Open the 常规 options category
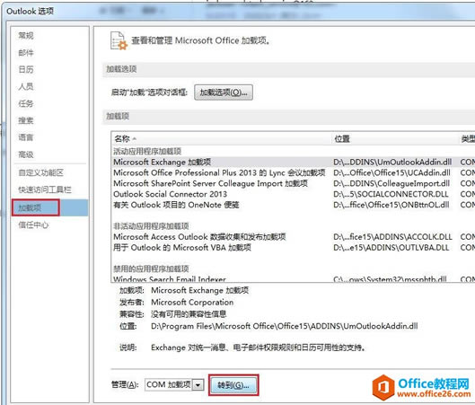The width and height of the screenshot is (475, 405). (x=26, y=36)
